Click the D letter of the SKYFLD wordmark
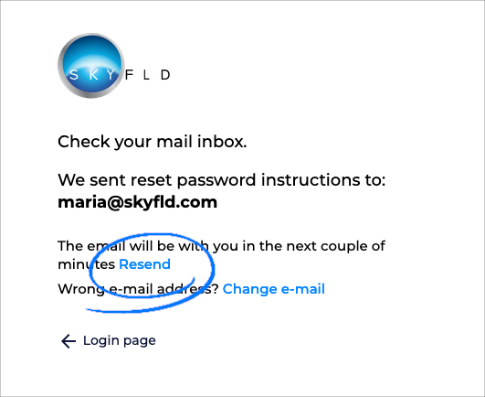 tap(165, 75)
